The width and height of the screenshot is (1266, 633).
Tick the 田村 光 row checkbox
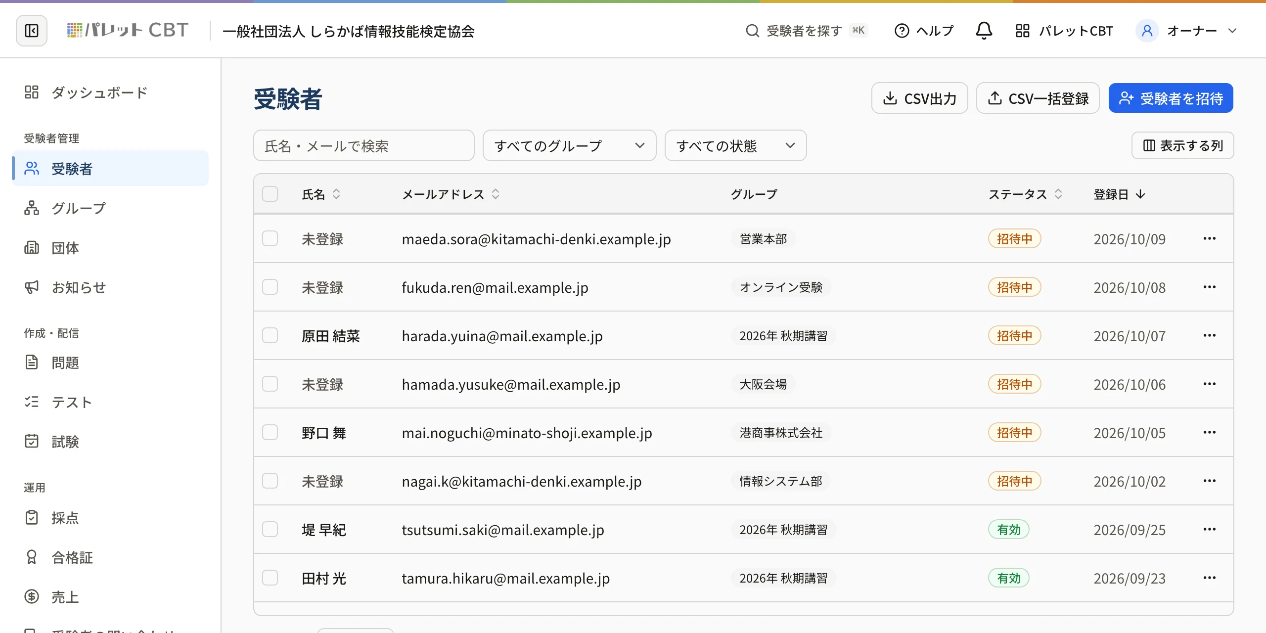point(270,578)
